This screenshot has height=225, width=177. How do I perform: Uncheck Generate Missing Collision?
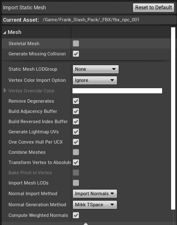(x=76, y=54)
